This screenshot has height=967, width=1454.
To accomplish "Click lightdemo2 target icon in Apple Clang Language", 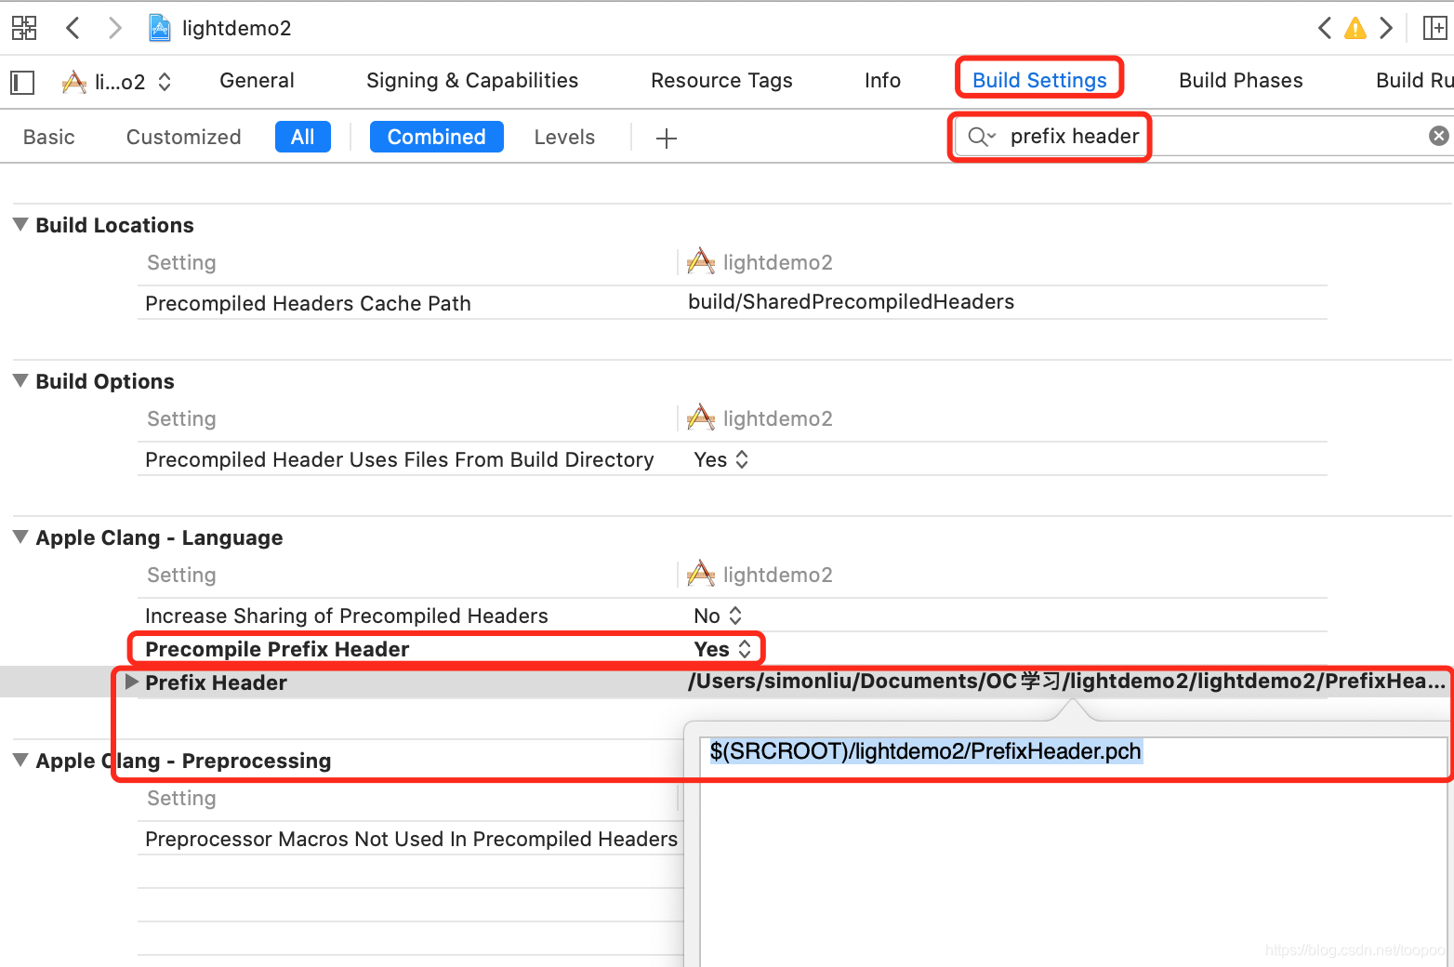I will (x=701, y=575).
